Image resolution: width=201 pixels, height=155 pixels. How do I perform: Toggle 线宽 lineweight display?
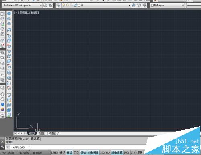[x=139, y=153]
